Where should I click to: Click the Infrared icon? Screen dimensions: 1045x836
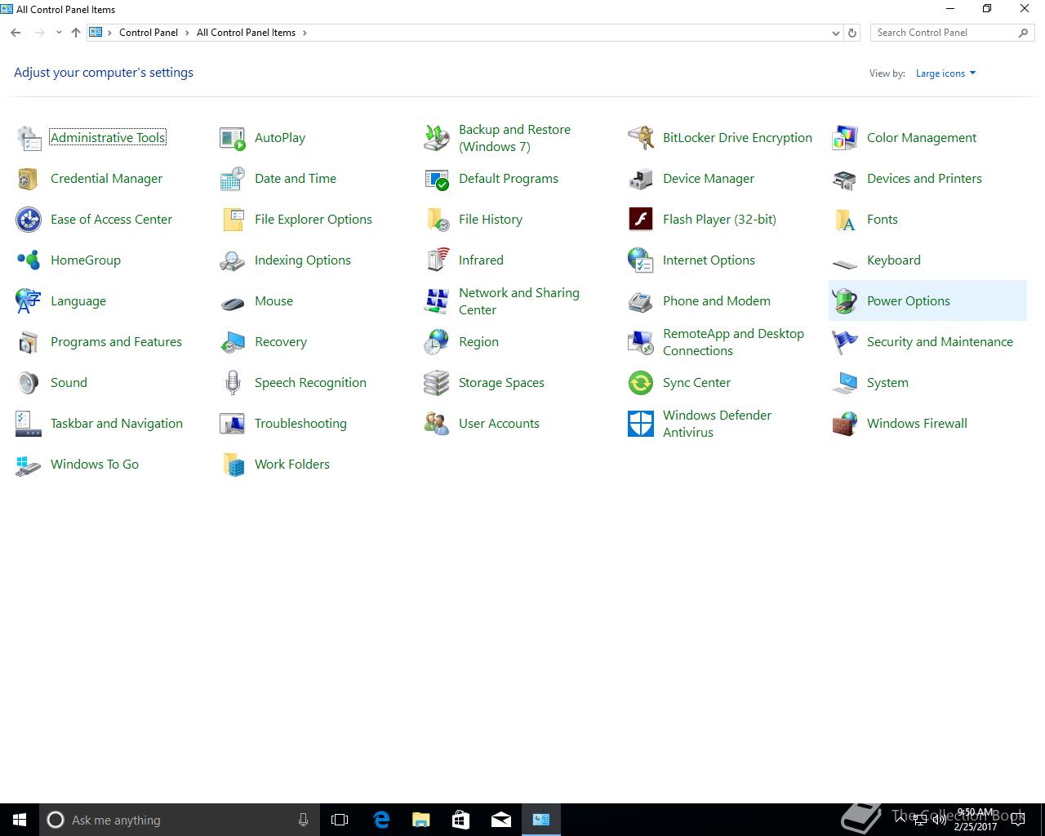[437, 260]
